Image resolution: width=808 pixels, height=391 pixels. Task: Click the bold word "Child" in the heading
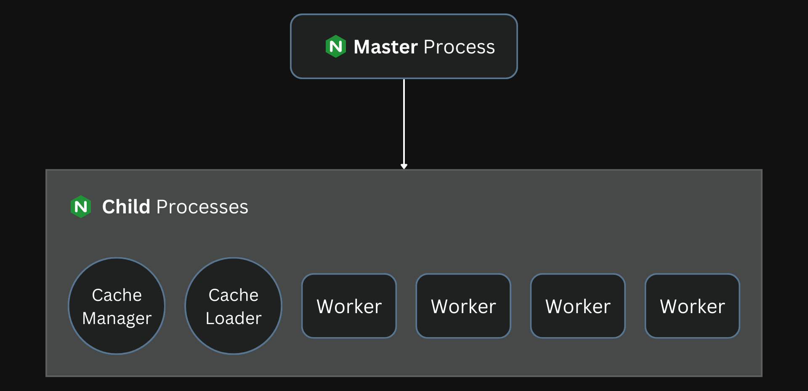[126, 207]
